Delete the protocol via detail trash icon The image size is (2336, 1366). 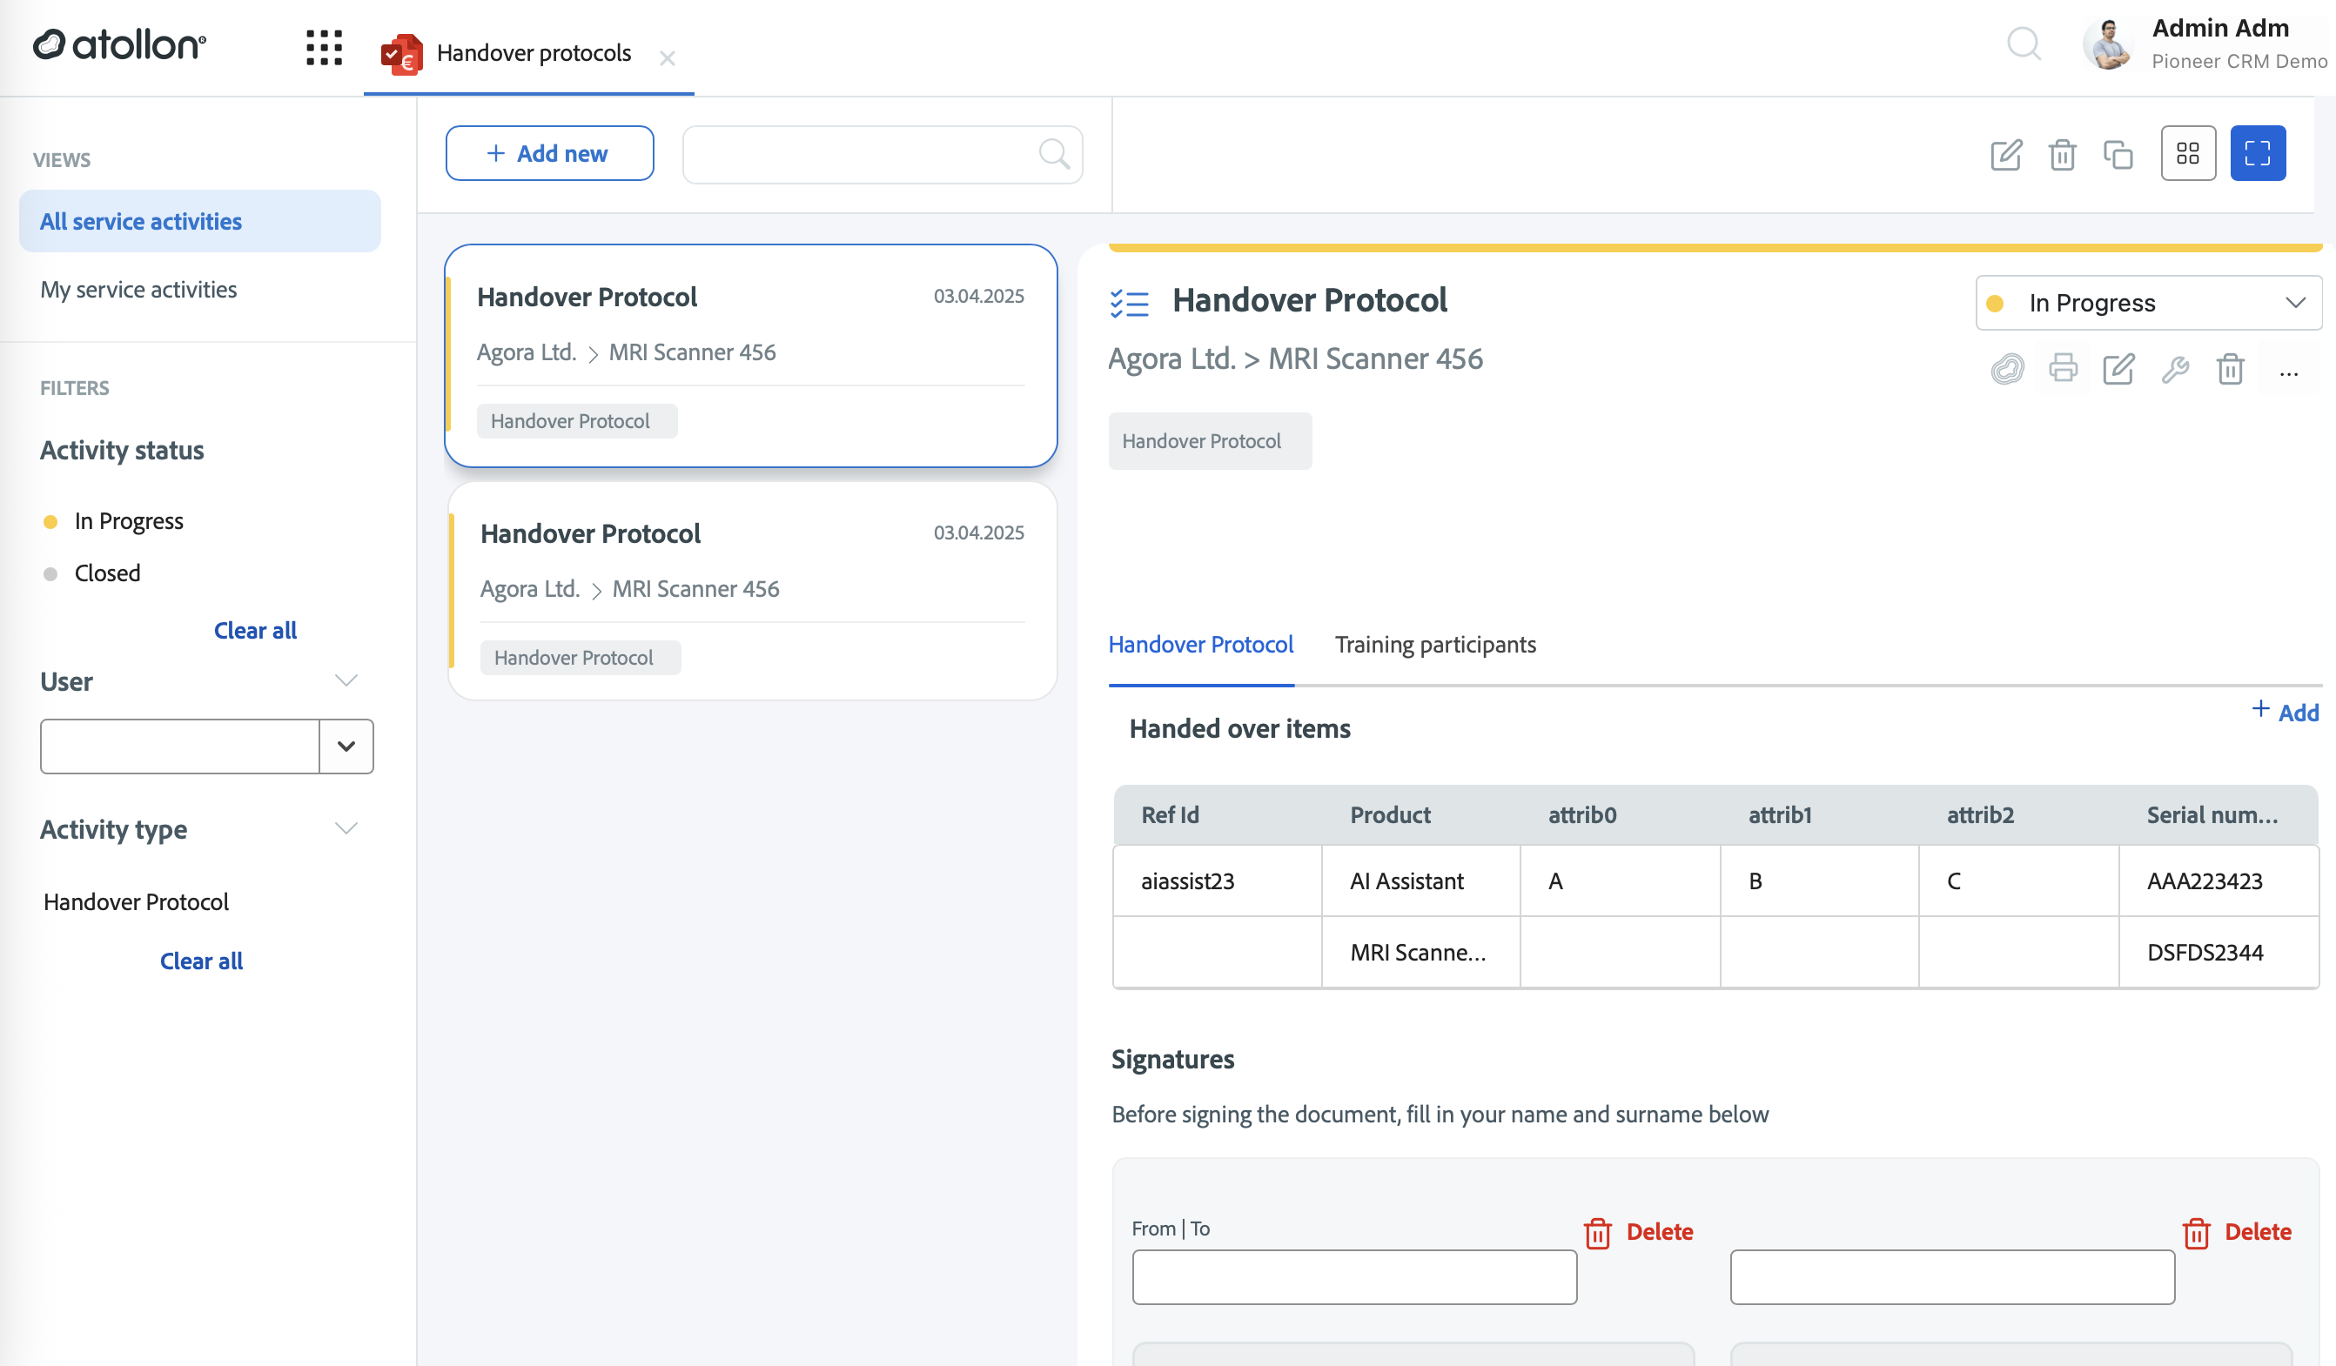pos(2231,369)
